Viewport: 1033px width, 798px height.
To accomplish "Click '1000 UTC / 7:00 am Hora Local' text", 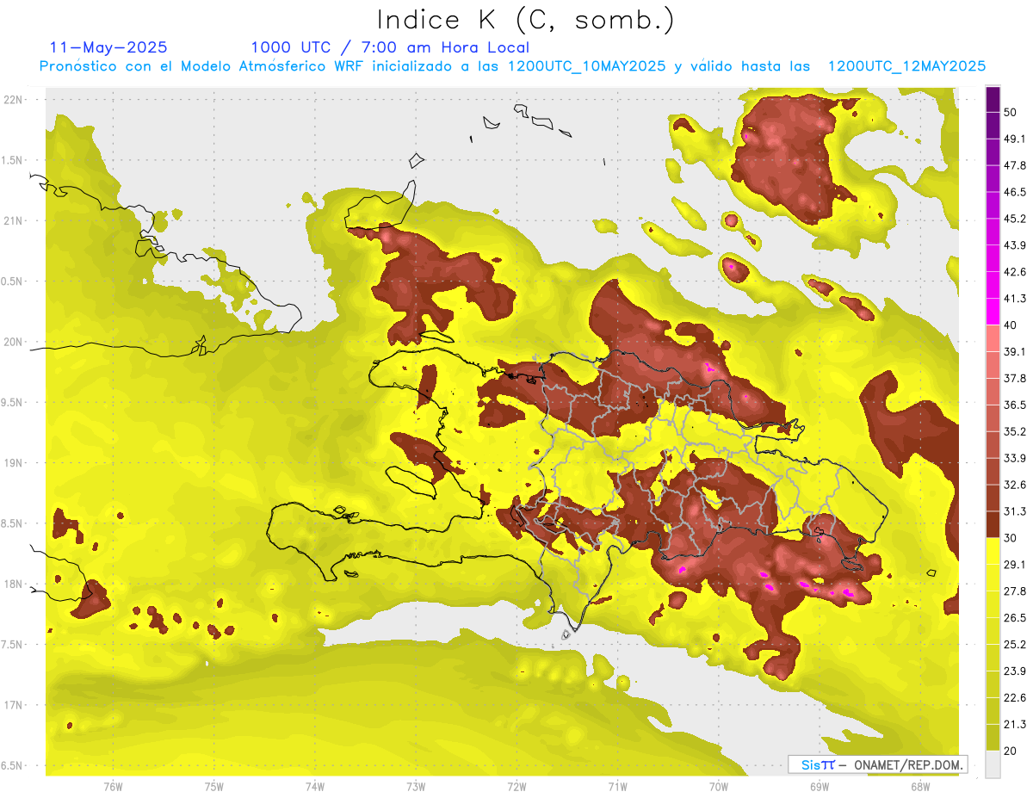I will click(390, 47).
